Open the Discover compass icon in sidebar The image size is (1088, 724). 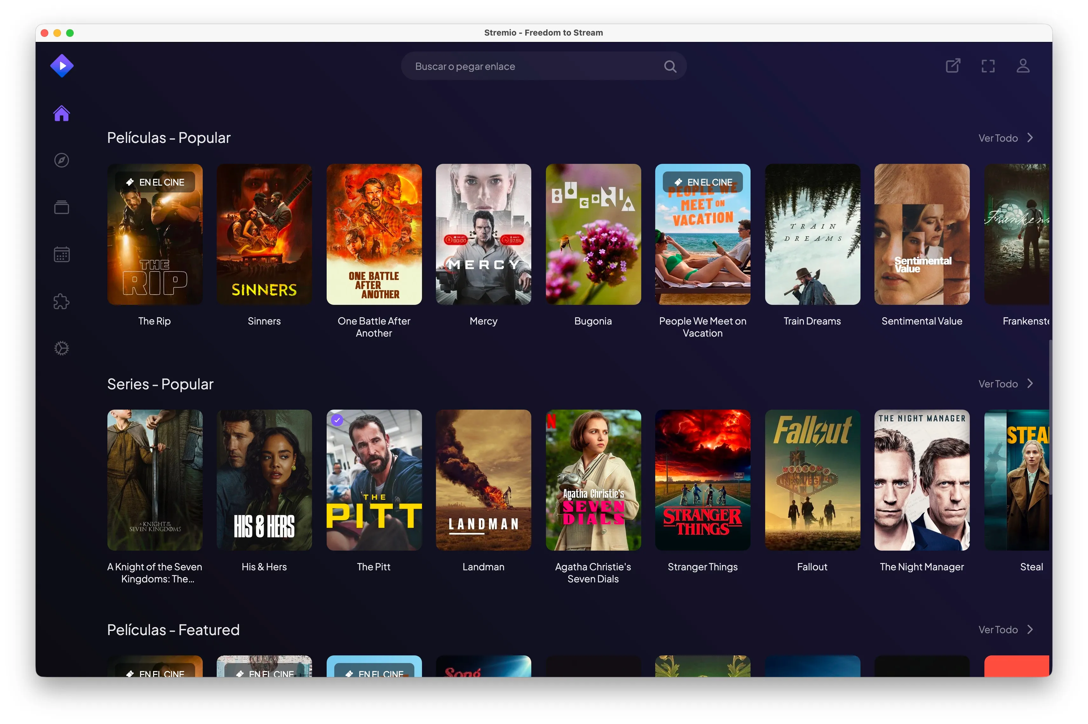[x=61, y=160]
